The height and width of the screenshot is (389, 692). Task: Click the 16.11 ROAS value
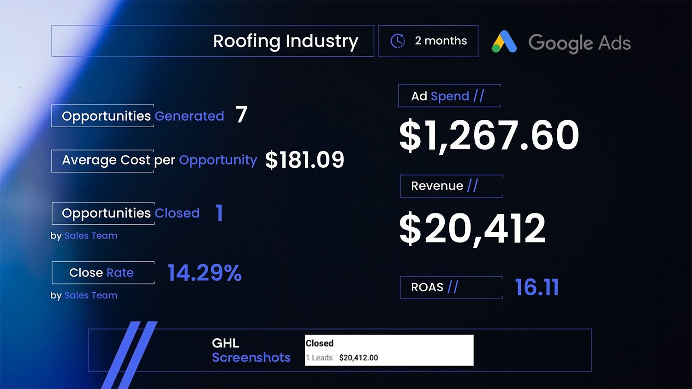point(537,287)
